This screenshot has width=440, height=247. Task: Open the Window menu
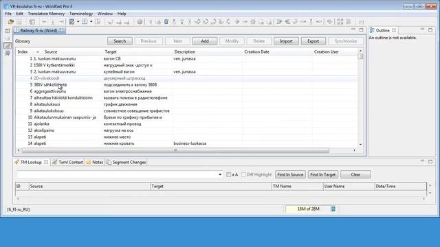pos(105,14)
